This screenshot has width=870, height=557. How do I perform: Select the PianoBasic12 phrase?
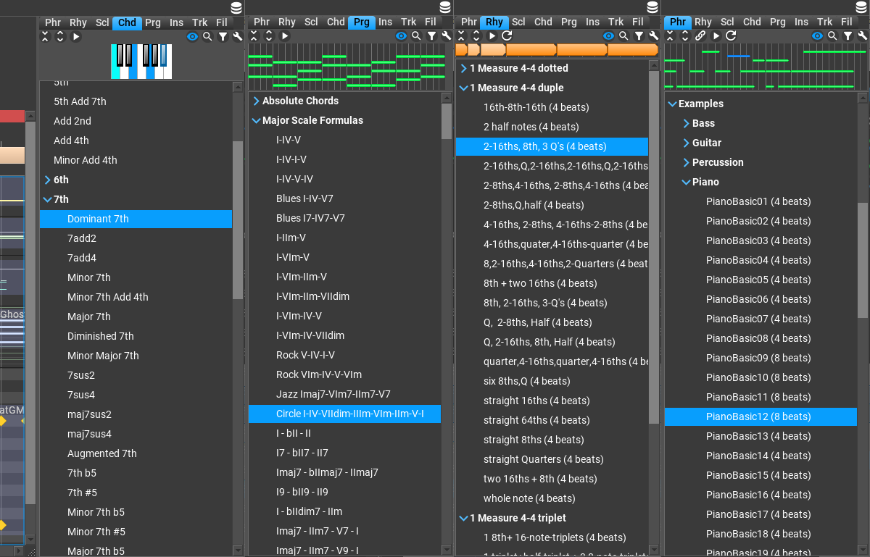click(758, 416)
